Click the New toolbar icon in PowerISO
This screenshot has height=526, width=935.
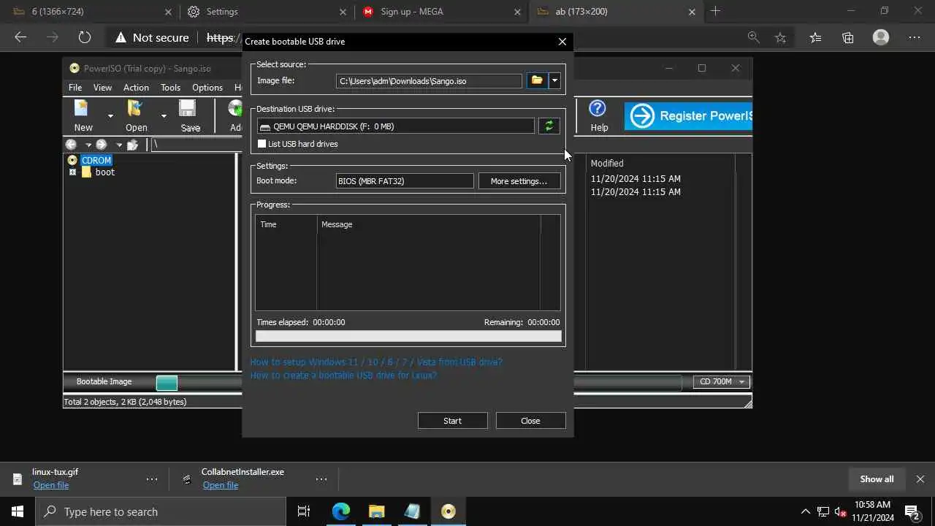coord(83,108)
